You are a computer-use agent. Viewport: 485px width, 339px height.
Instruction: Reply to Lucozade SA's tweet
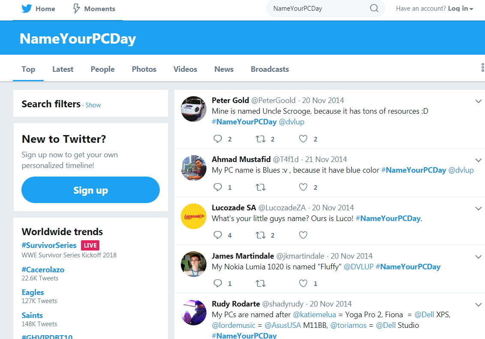(x=218, y=235)
